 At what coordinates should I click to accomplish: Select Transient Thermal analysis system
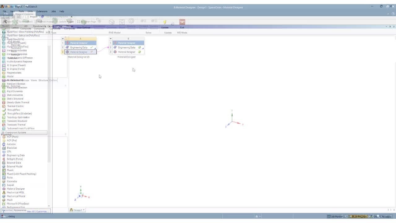pyautogui.click(x=16, y=125)
